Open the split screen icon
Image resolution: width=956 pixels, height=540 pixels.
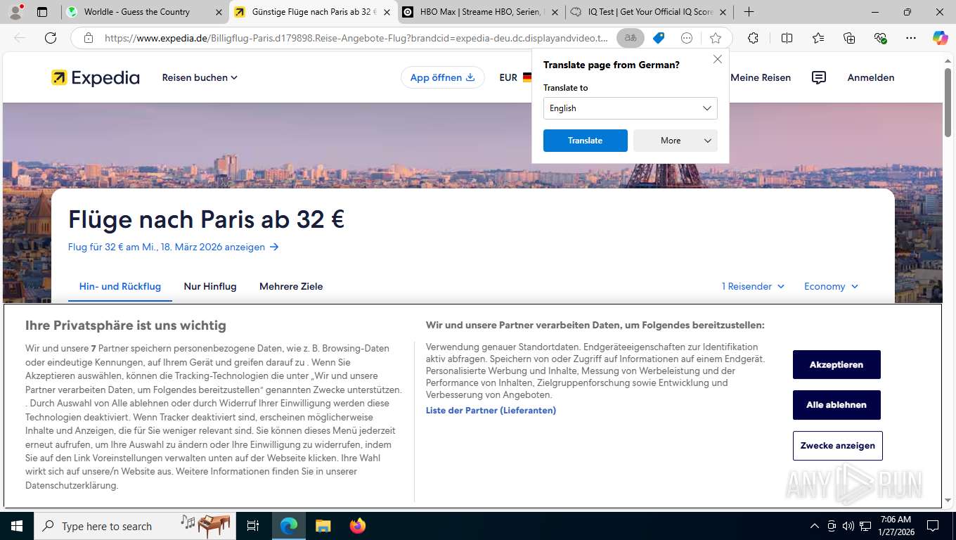click(787, 38)
